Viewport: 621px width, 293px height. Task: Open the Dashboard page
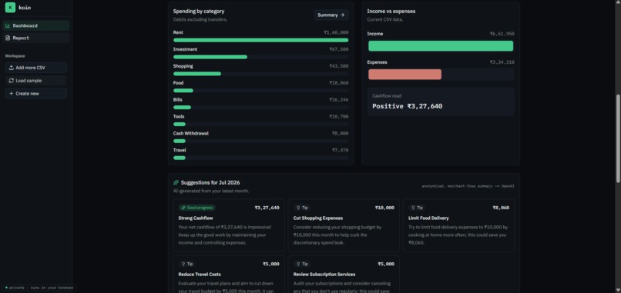(x=36, y=25)
